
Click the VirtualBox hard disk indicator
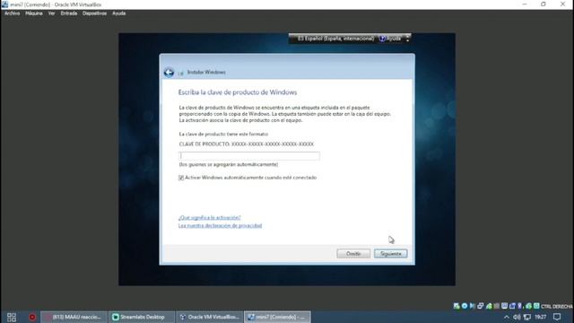457,306
